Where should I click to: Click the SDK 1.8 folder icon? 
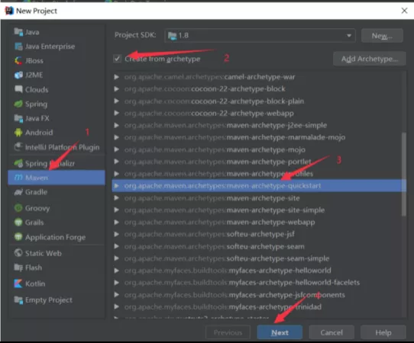click(x=172, y=36)
